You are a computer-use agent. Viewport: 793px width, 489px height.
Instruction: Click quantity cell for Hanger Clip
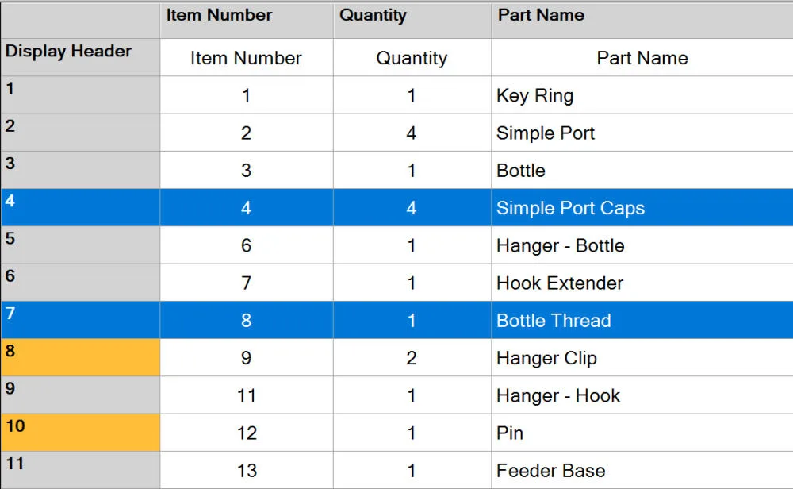pos(412,357)
